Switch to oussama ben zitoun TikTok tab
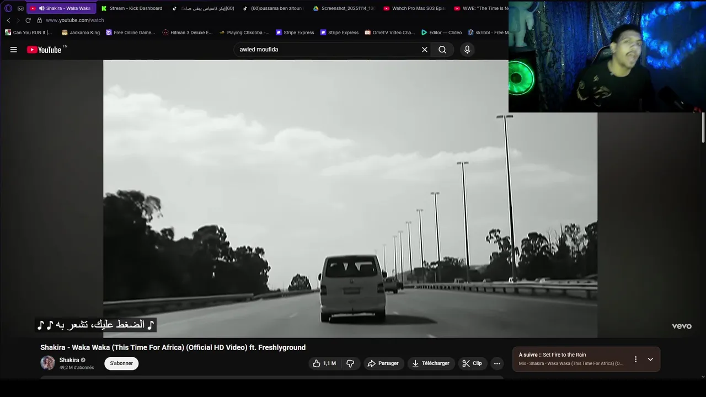The image size is (706, 397). pyautogui.click(x=273, y=8)
